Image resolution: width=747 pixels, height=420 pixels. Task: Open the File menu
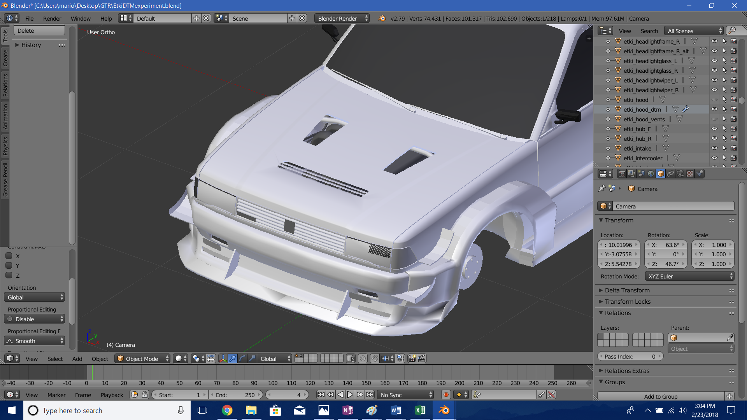click(x=29, y=18)
